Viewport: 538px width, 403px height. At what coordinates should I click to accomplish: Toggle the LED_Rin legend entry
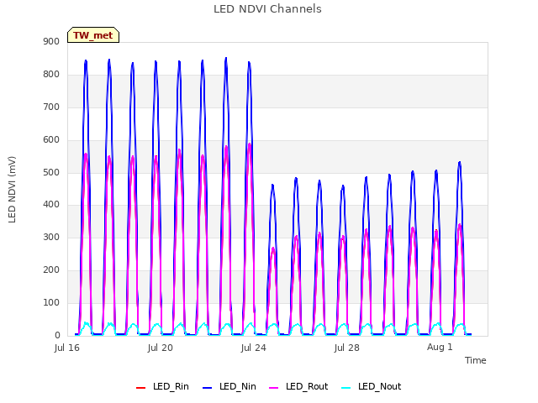point(162,387)
